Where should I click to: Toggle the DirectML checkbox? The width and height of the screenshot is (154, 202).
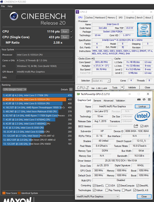138,186
